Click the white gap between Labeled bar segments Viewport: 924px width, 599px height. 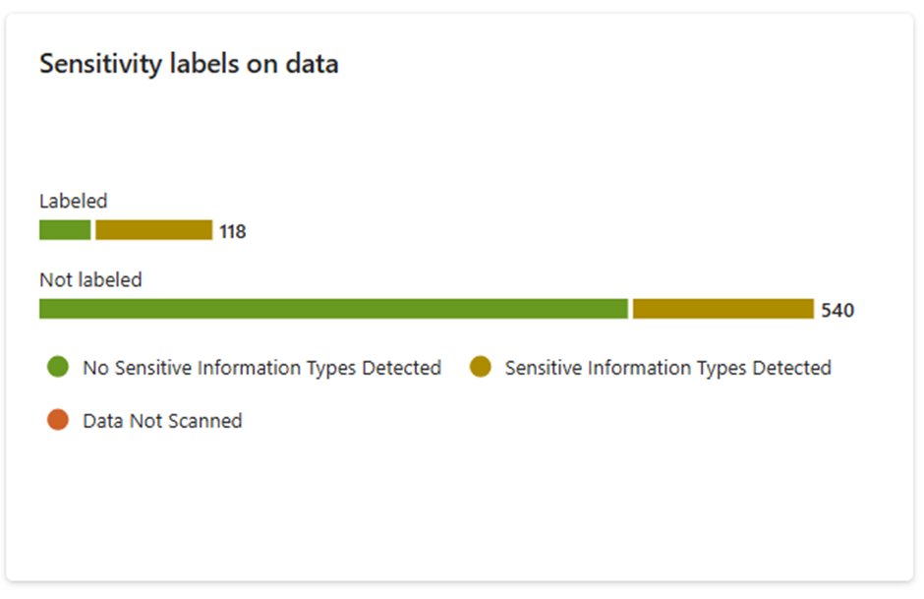[x=93, y=230]
